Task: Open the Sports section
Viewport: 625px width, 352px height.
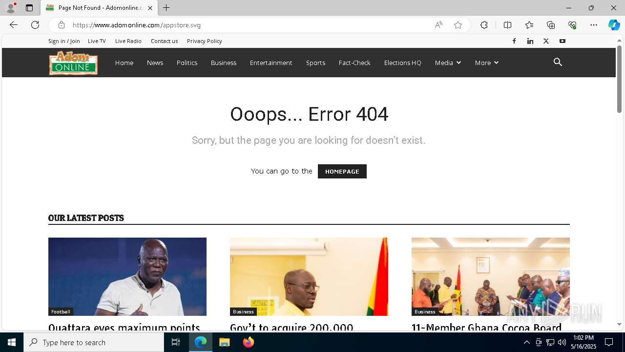Action: click(315, 63)
